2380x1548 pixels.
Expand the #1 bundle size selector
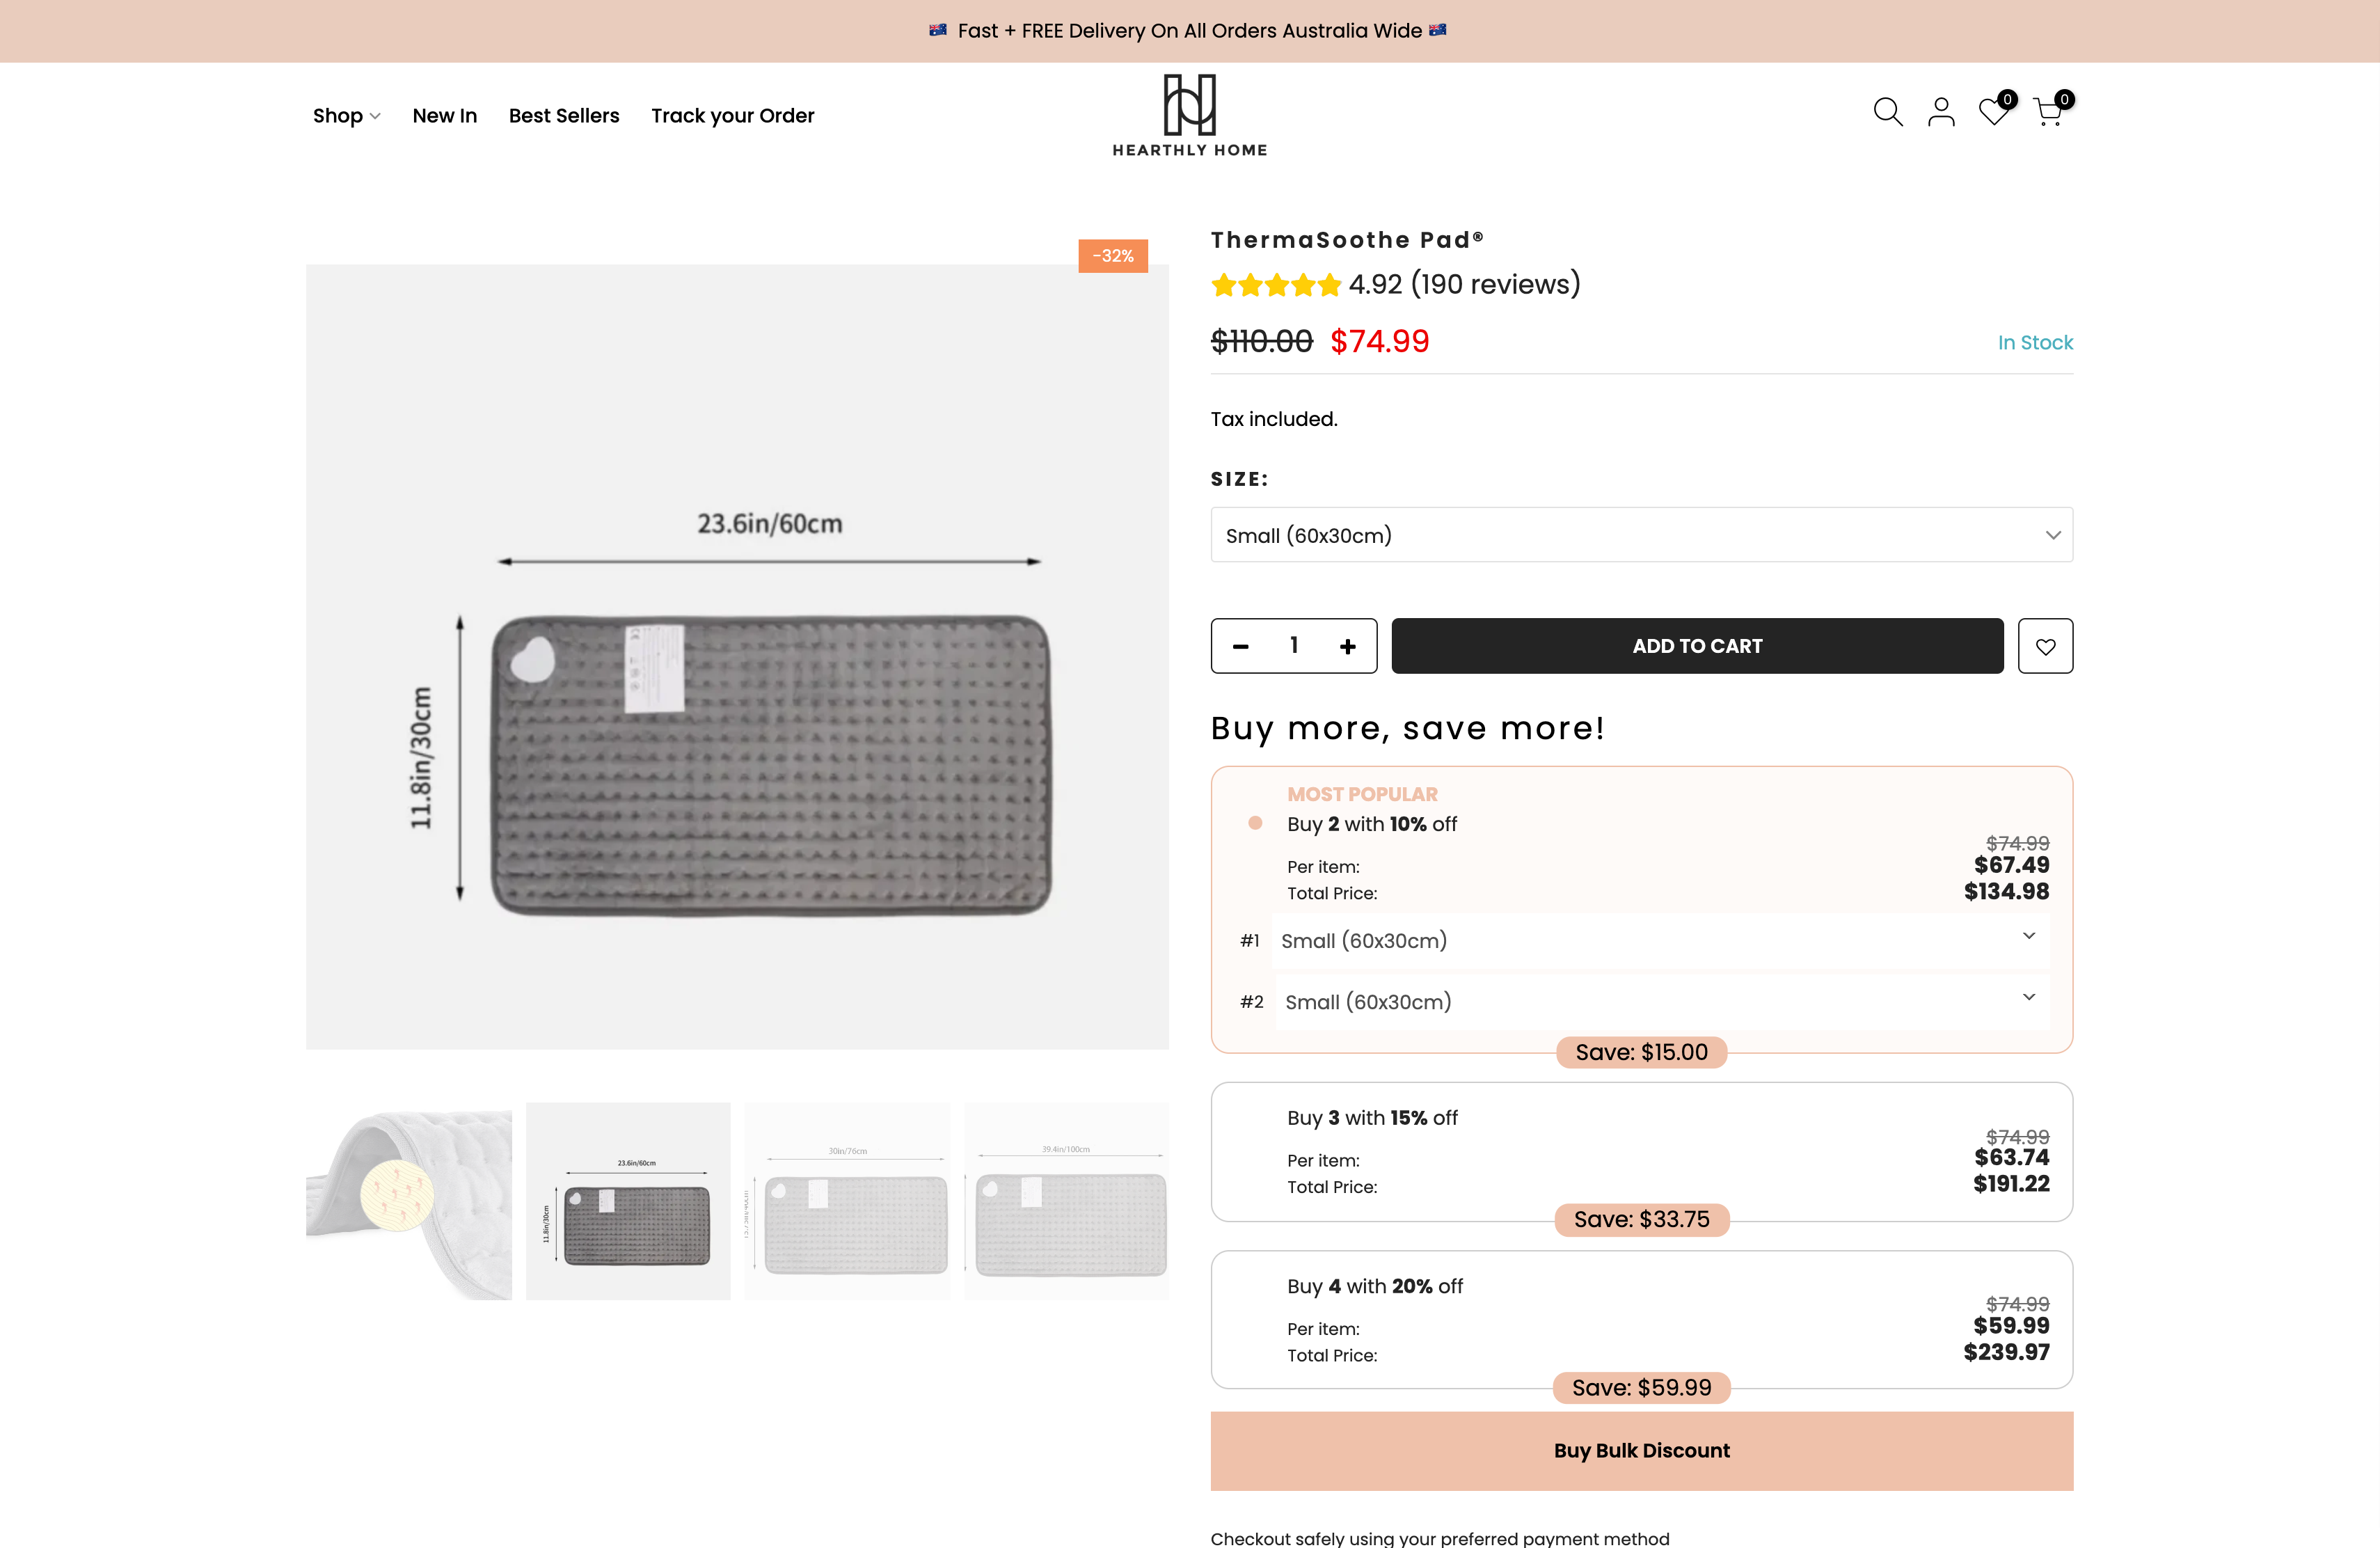1660,940
